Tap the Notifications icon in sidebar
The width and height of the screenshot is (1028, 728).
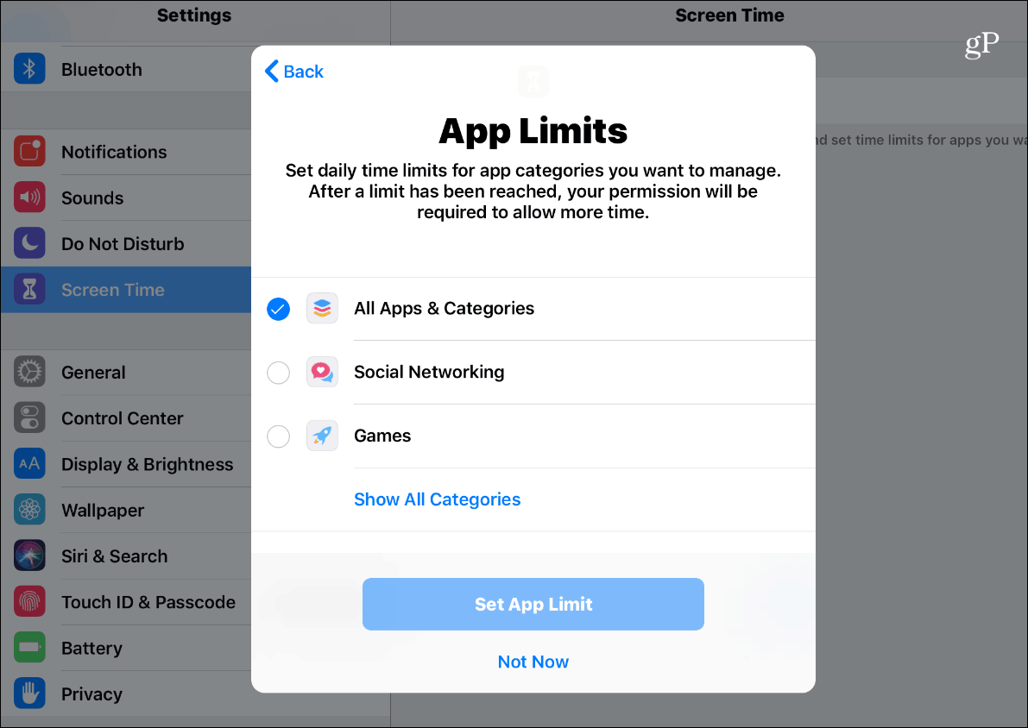[x=29, y=151]
